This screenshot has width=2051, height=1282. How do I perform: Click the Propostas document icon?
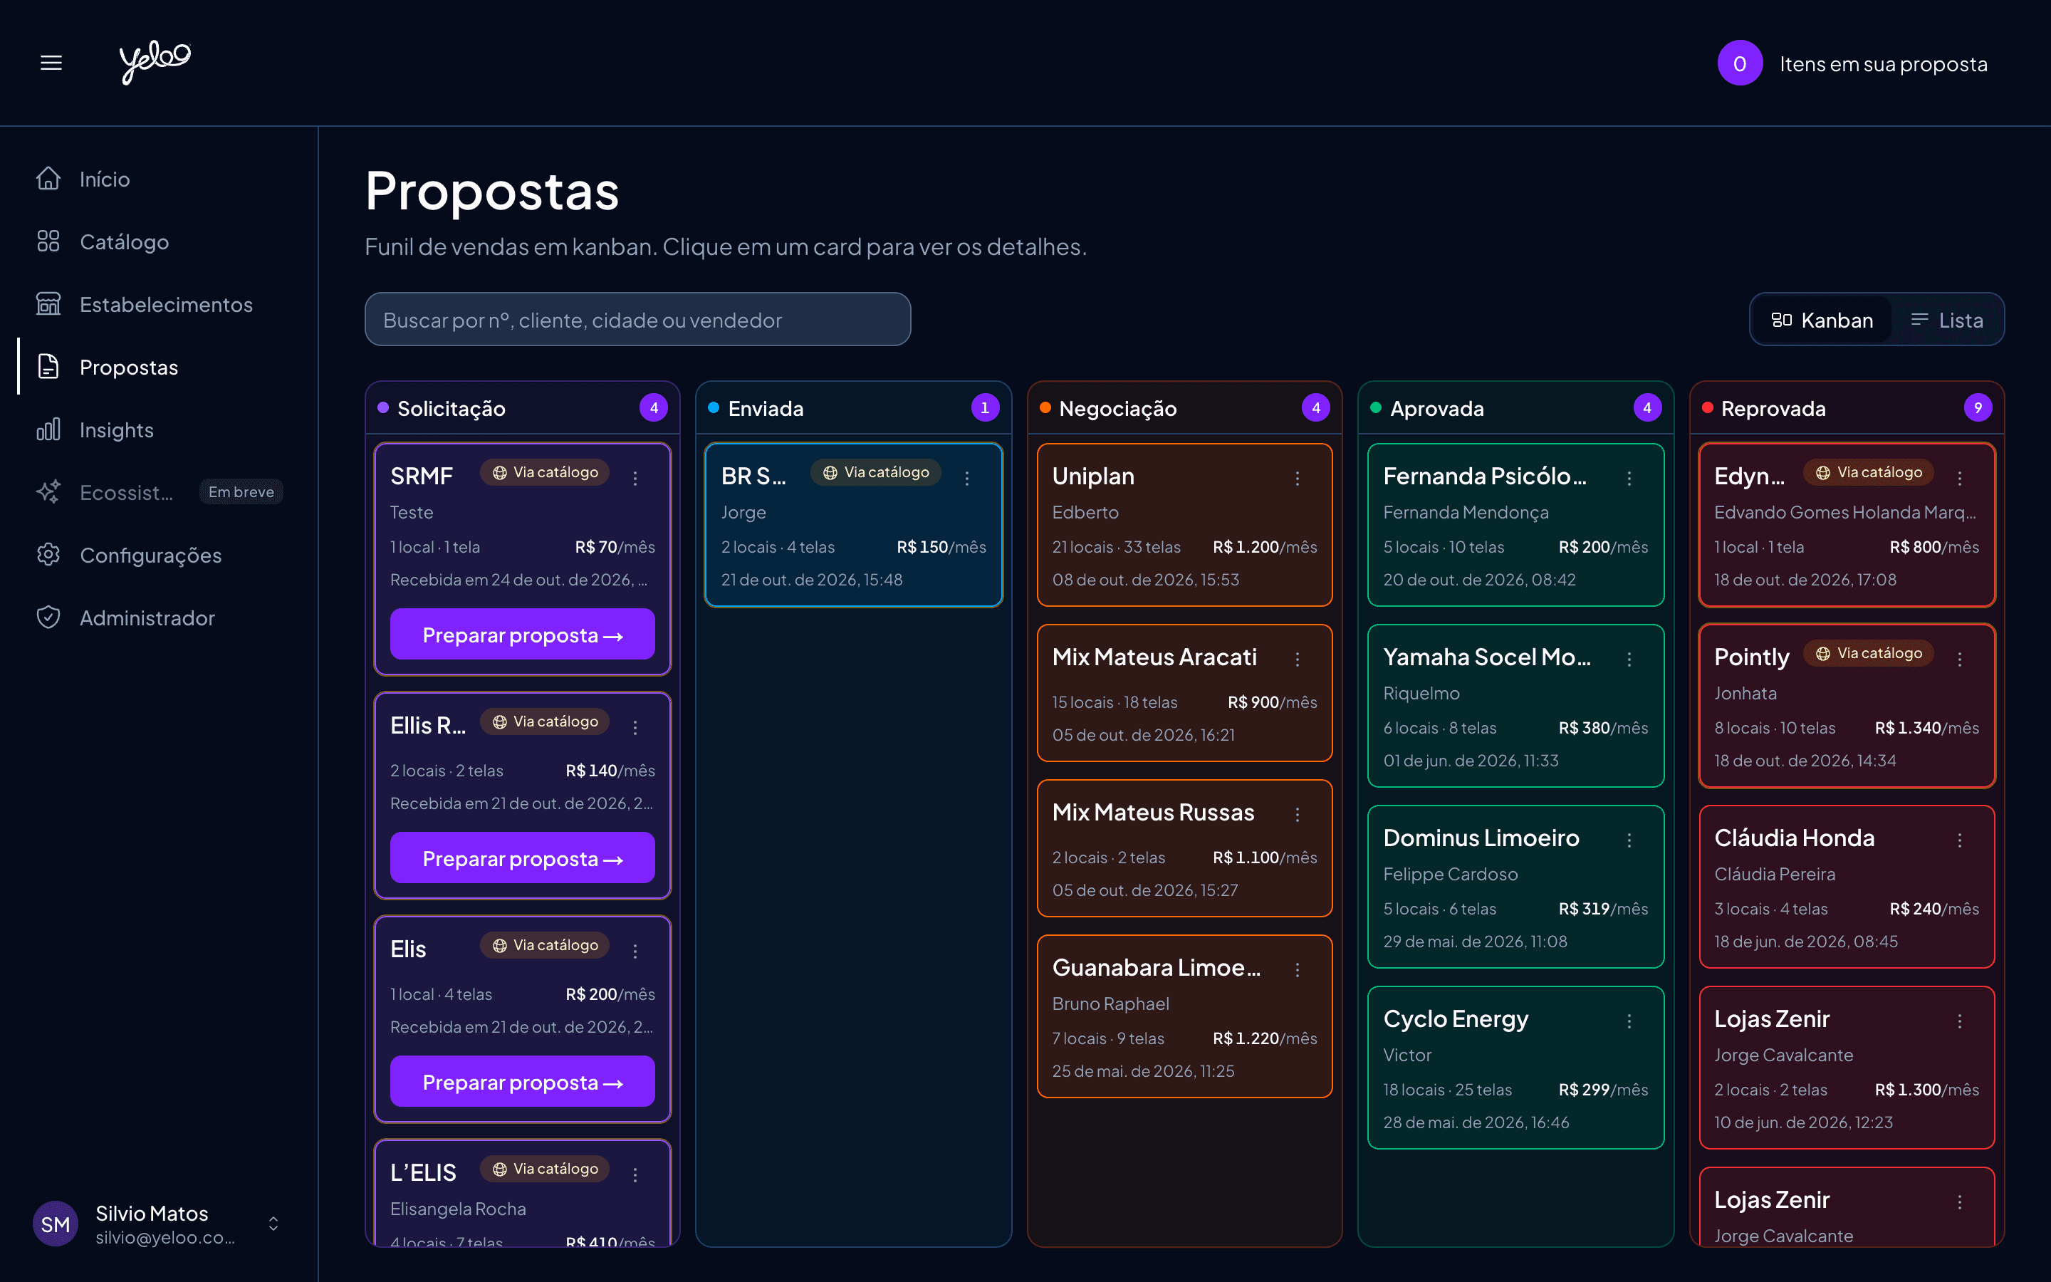pos(48,367)
